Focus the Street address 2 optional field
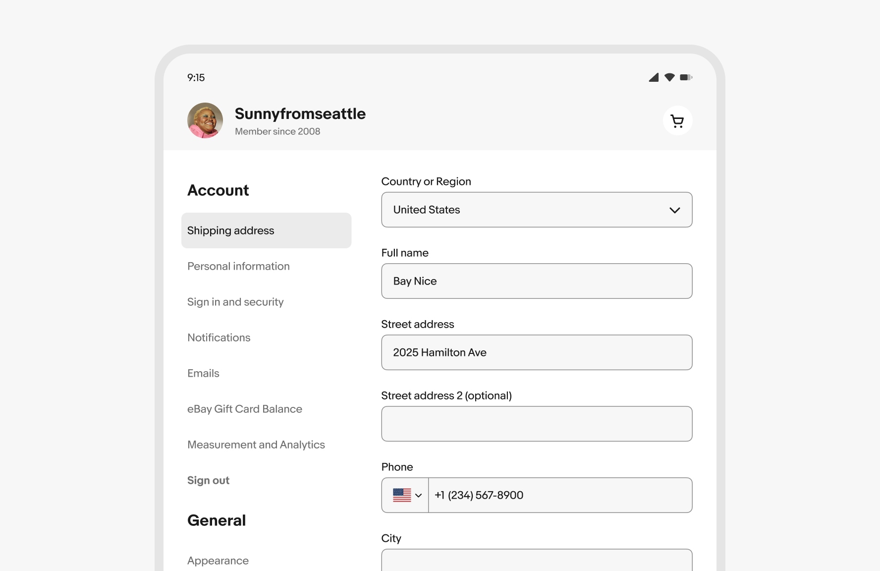The height and width of the screenshot is (571, 880). (x=537, y=424)
